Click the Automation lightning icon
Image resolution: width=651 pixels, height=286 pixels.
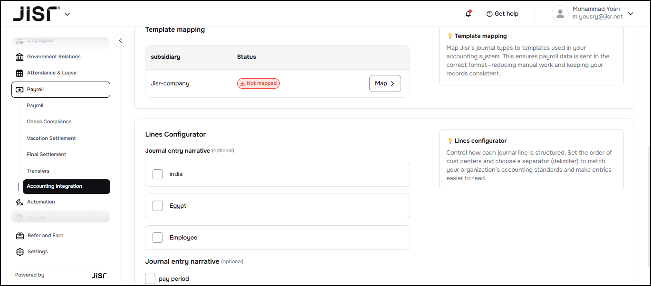click(19, 202)
